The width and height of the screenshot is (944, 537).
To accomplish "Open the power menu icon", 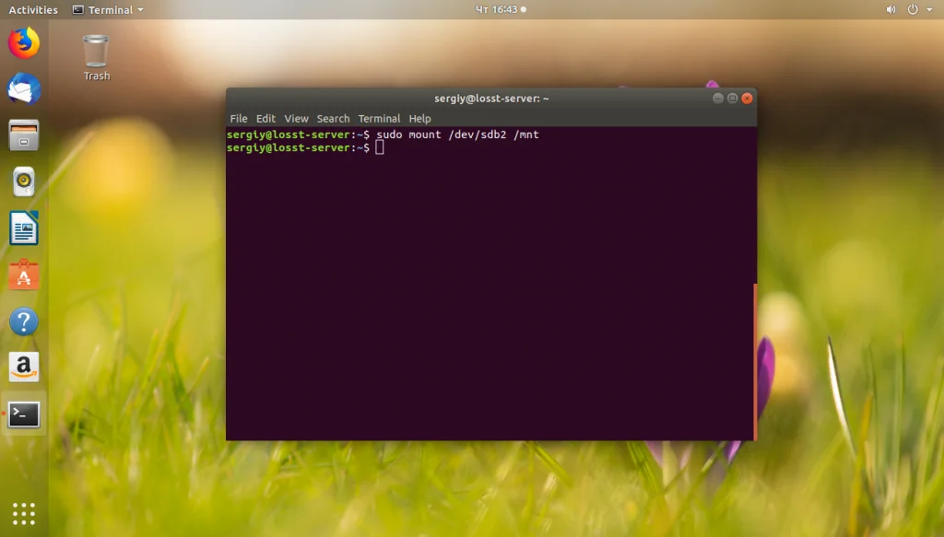I will point(913,9).
